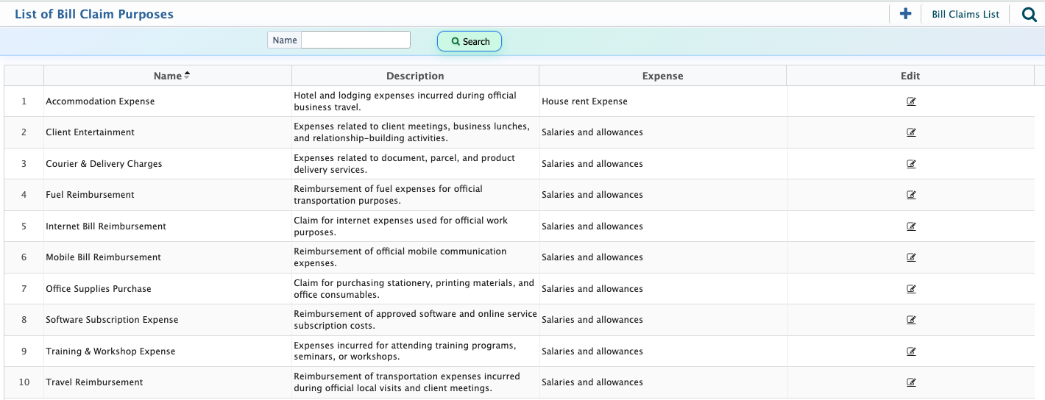Edit the Accommodation Expense row
Image resolution: width=1045 pixels, height=400 pixels.
pos(911,101)
